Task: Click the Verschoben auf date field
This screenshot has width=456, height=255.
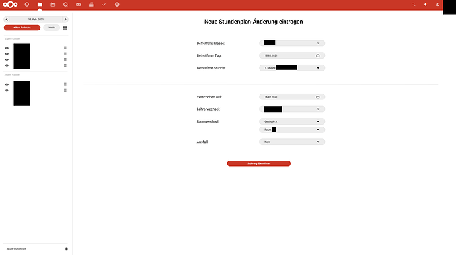Action: tap(292, 97)
